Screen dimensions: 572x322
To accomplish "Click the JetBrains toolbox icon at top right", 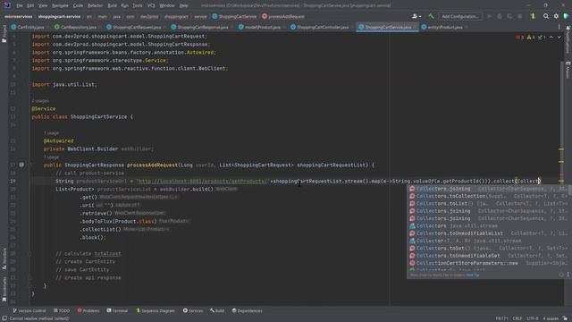I will (566, 16).
